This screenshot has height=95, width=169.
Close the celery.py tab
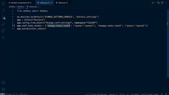click(x=52, y=3)
